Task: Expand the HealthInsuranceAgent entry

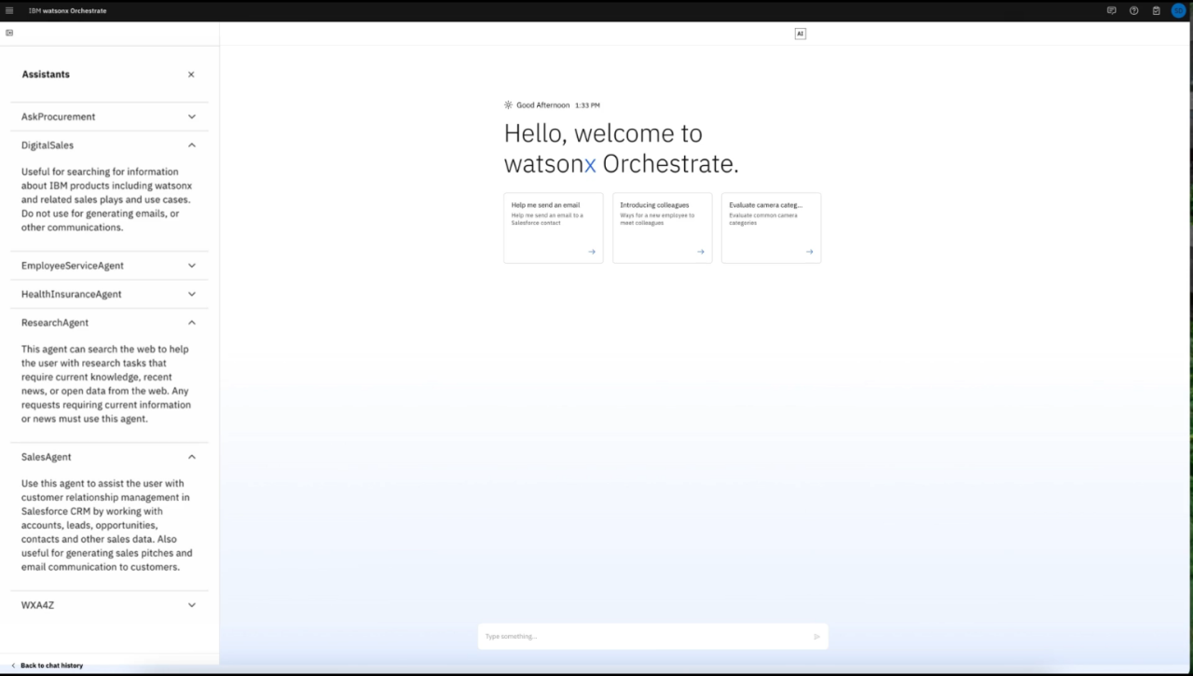Action: tap(192, 294)
